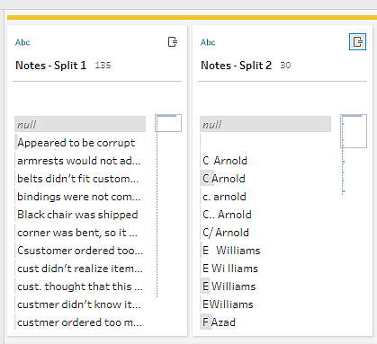Select 'custmer didn't know it...' value
This screenshot has height=344, width=377.
[x=80, y=304]
